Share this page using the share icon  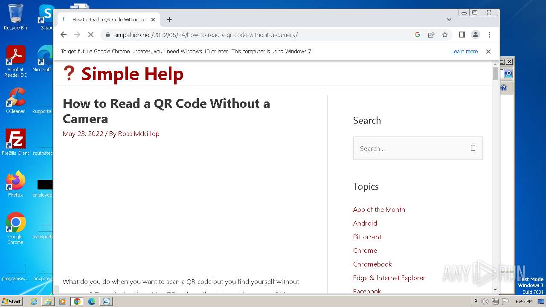tap(431, 35)
